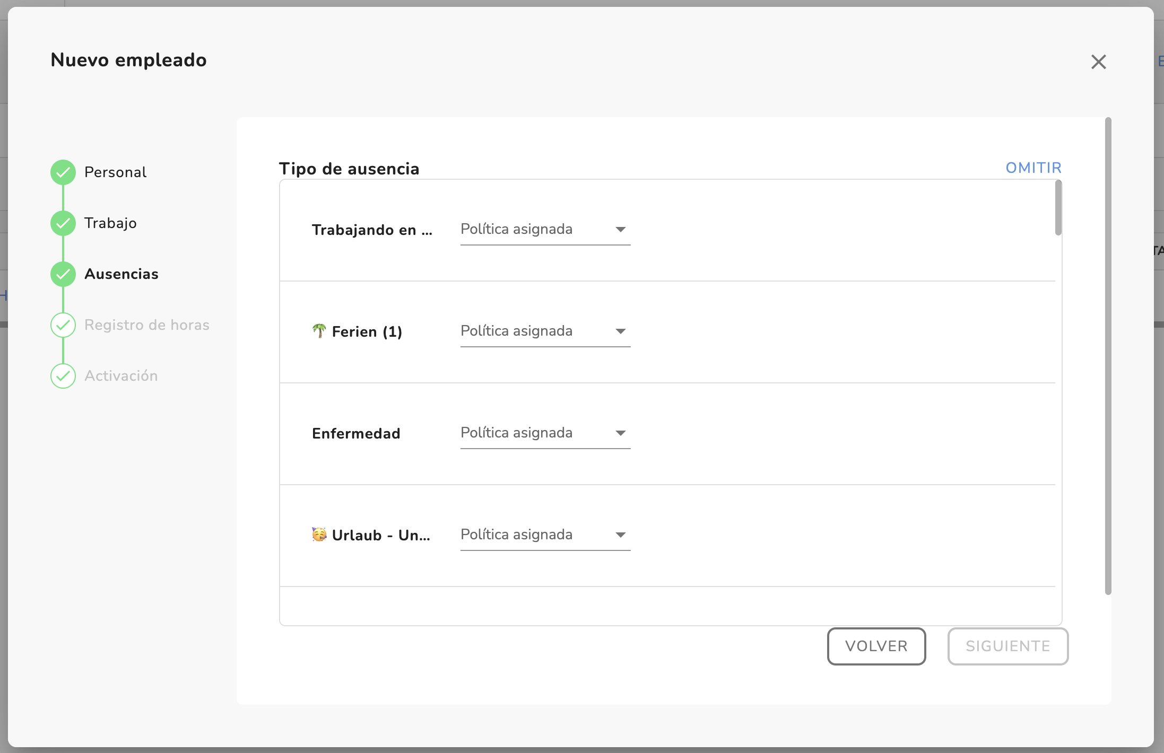1164x753 pixels.
Task: Close the Nuevo empleado dialog
Action: click(1098, 62)
